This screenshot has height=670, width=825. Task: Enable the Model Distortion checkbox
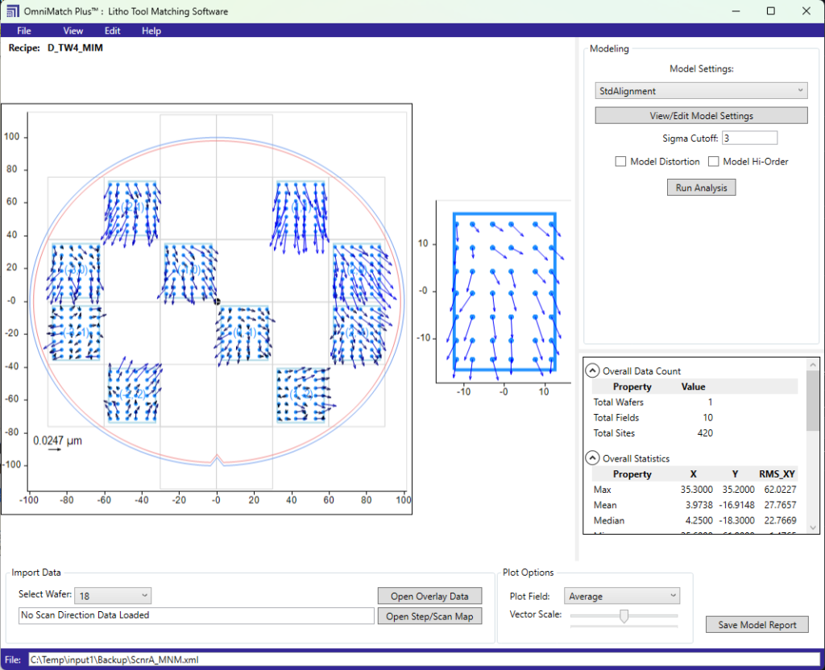tap(620, 161)
